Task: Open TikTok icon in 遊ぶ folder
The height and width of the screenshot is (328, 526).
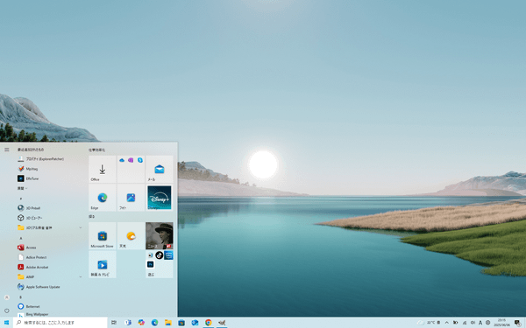Action: [160, 255]
